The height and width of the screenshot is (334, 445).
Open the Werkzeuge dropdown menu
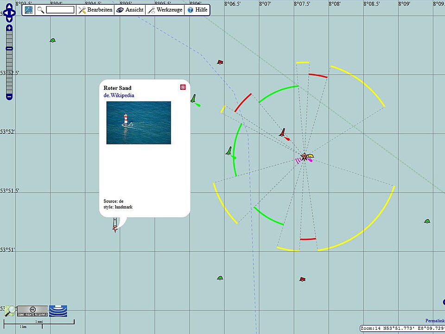(x=165, y=10)
